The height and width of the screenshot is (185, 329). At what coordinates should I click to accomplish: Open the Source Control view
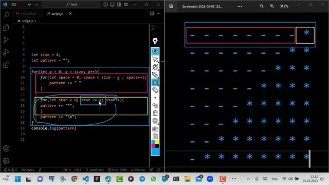6,40
